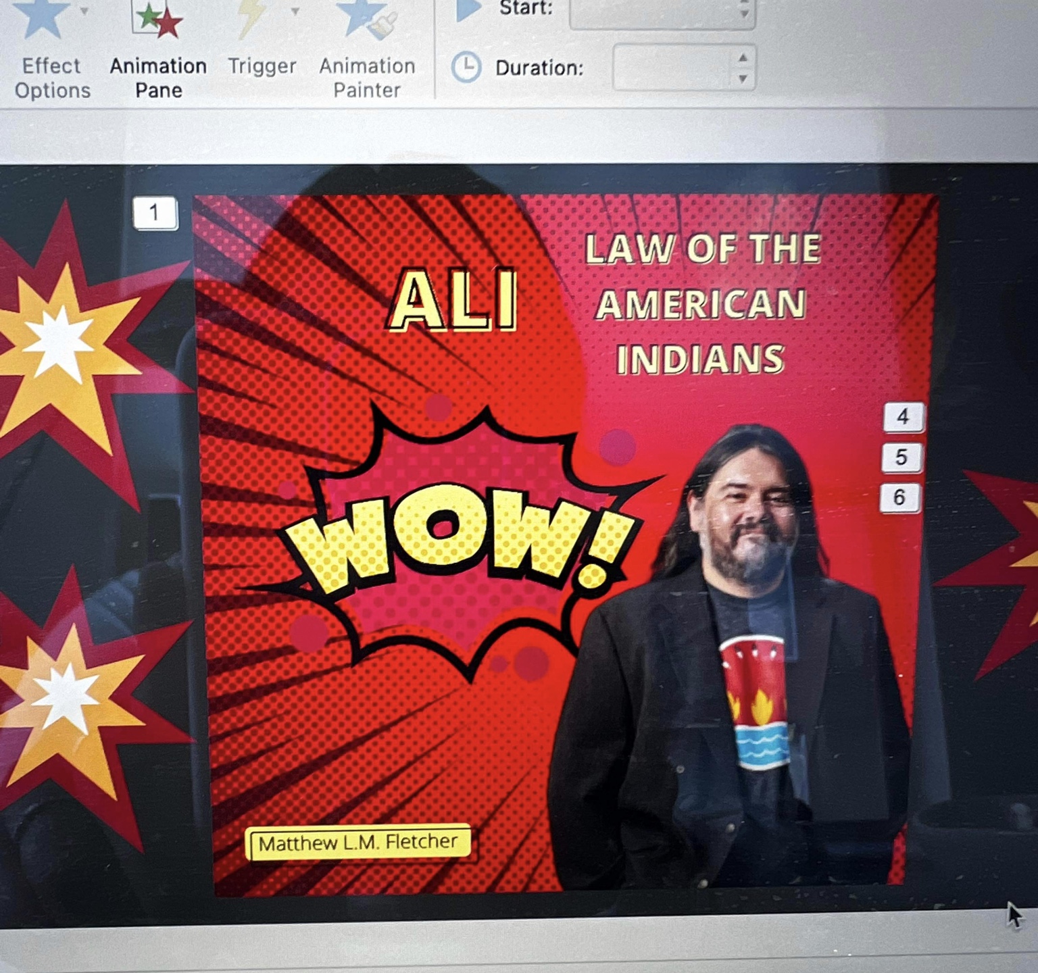Expand the Trigger dropdown arrow
This screenshot has height=973, width=1038.
coord(295,11)
